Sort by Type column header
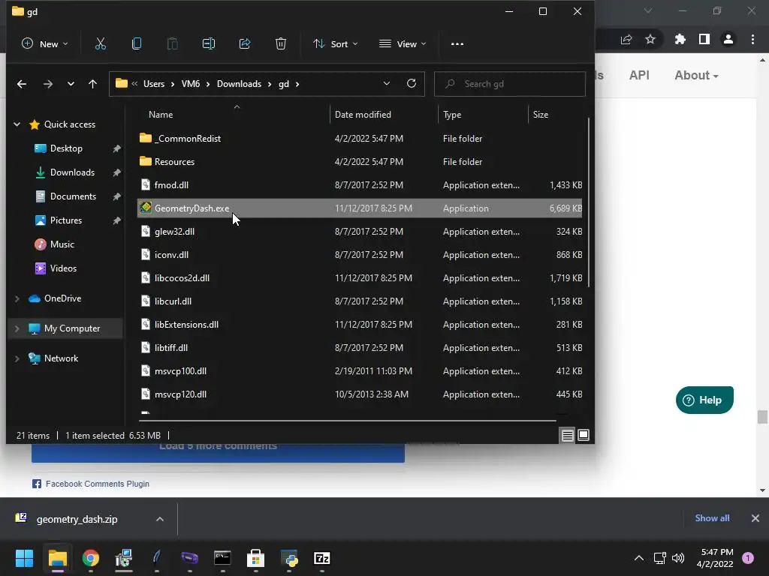This screenshot has height=576, width=769. [x=452, y=115]
